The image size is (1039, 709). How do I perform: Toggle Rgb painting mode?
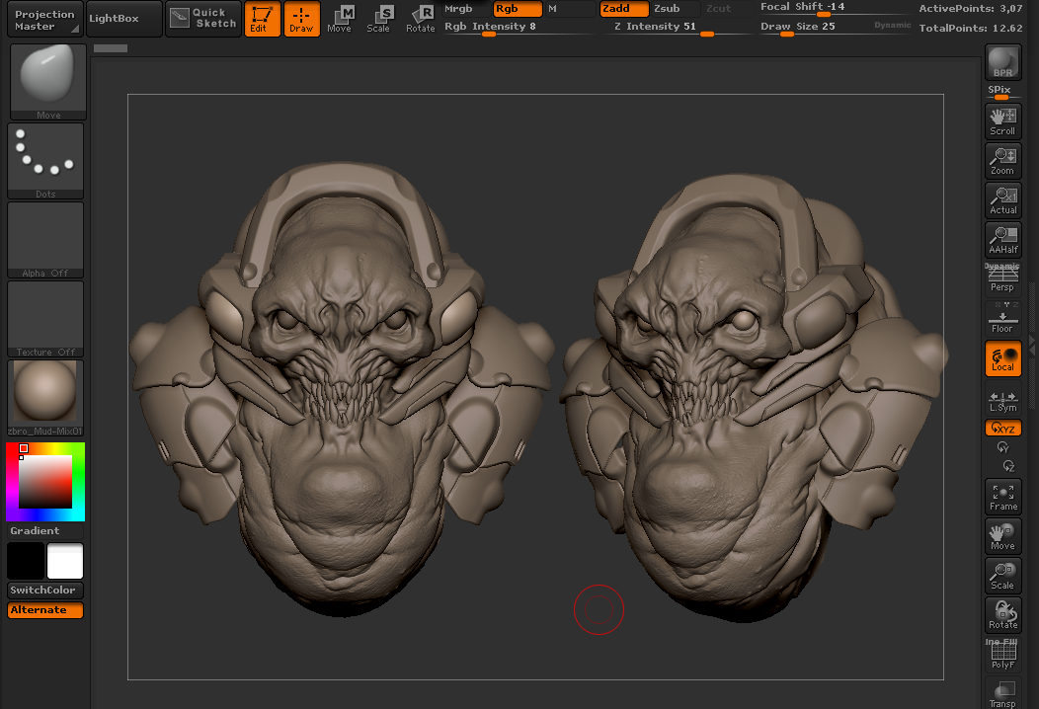[518, 9]
